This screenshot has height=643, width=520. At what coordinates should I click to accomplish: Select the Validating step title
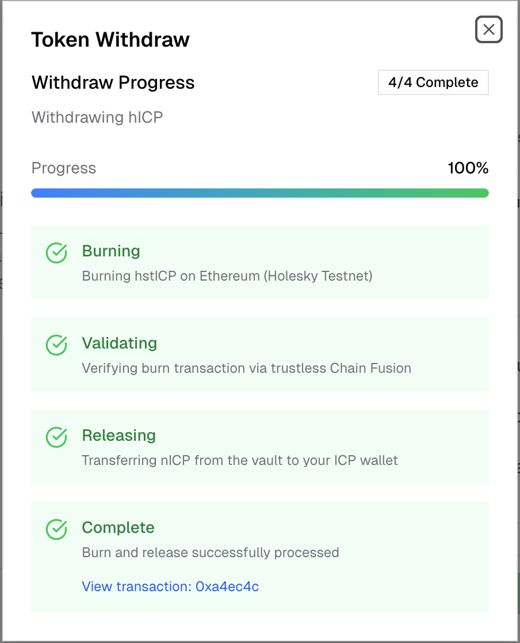[x=120, y=343]
